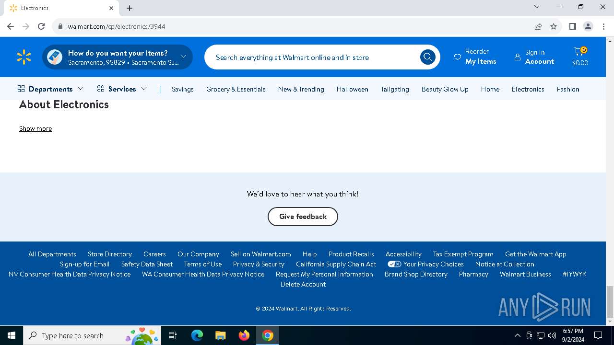Open the Savings nav item
Image resolution: width=614 pixels, height=345 pixels.
click(x=183, y=89)
